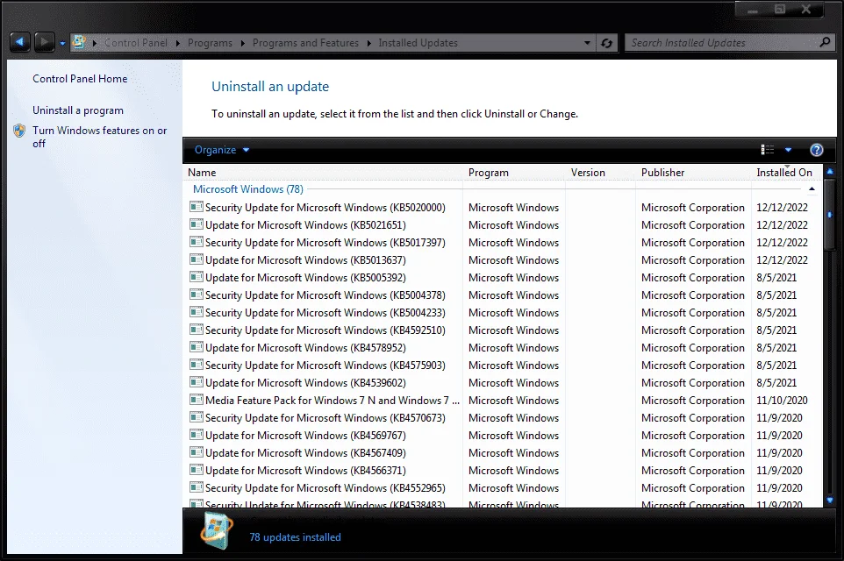Viewport: 844px width, 561px height.
Task: Click the list scrollbar down arrow
Action: pos(829,501)
